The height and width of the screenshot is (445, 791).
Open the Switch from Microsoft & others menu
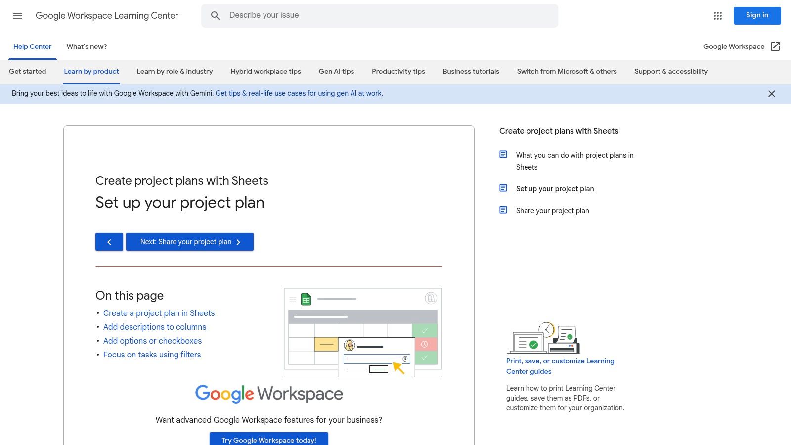pos(567,71)
